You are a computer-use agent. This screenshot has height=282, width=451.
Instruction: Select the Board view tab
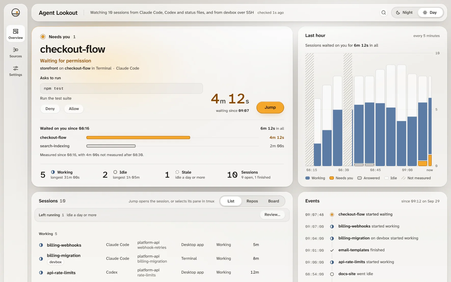tap(274, 201)
